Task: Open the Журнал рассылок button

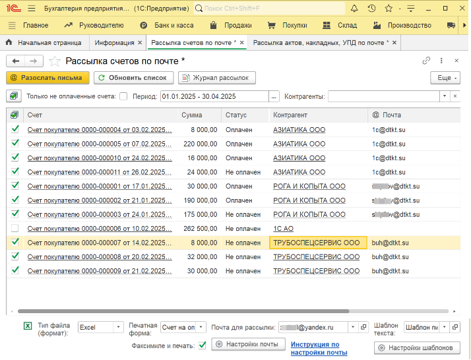Action: (217, 78)
